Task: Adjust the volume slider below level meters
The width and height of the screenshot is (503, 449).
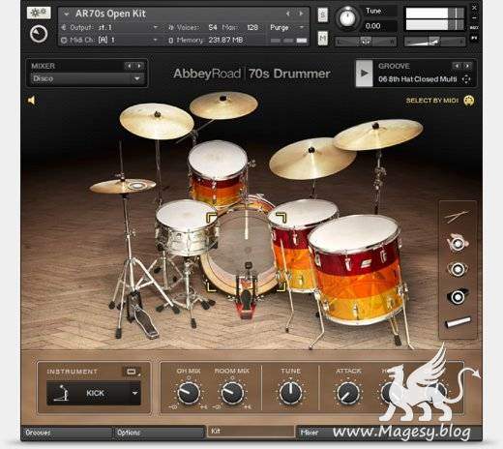Action: pyautogui.click(x=434, y=42)
